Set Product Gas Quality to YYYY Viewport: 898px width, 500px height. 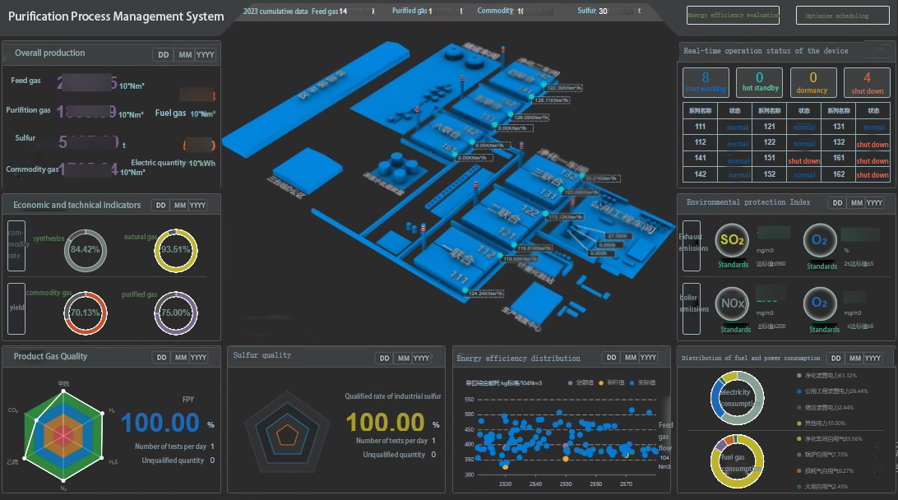click(199, 358)
